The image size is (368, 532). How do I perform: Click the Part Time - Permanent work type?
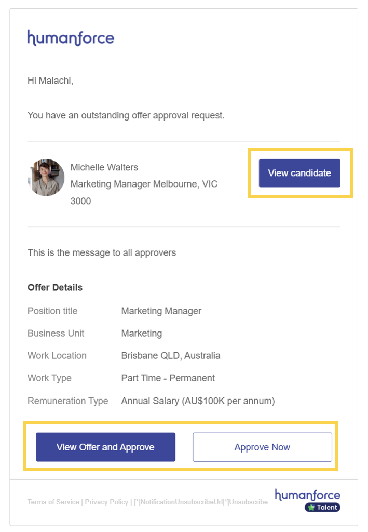168,378
